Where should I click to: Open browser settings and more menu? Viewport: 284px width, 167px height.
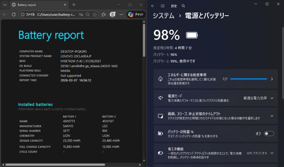click(x=121, y=14)
